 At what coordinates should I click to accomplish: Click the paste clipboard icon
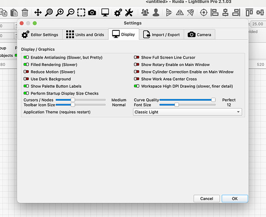(14, 13)
